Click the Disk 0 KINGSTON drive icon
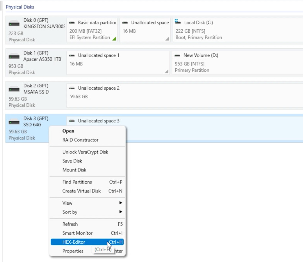 pos(14,24)
